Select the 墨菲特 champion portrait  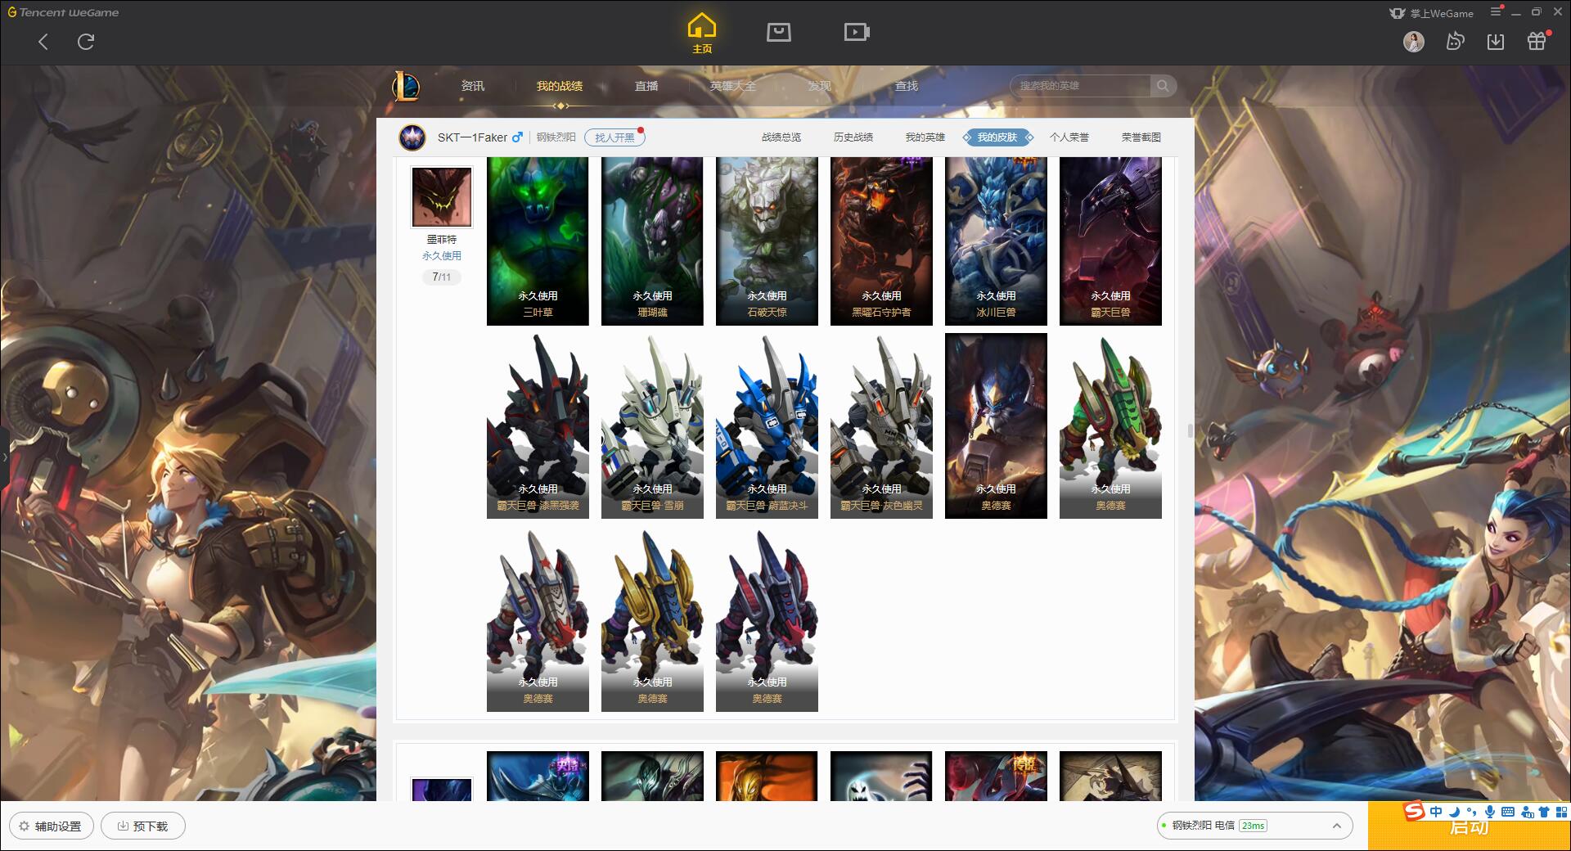point(441,197)
